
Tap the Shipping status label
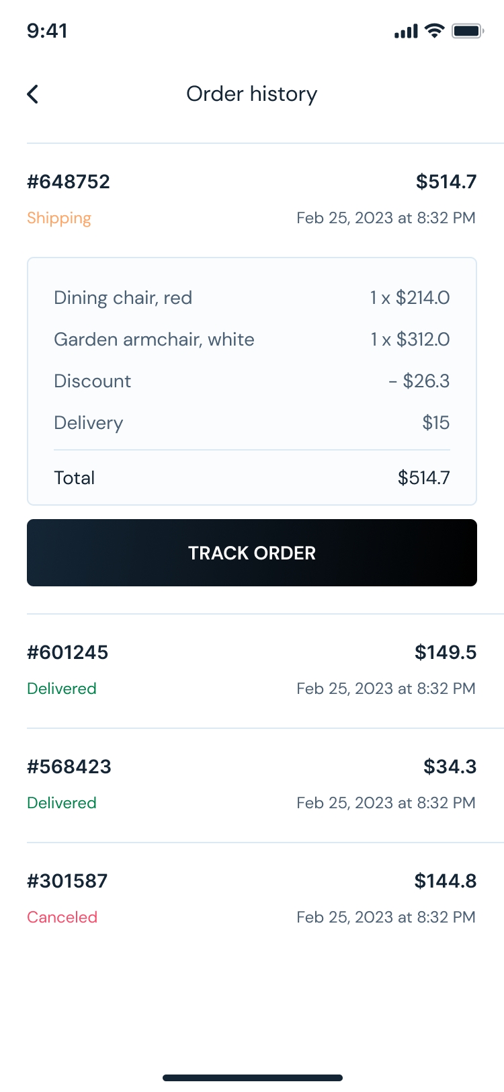point(59,218)
